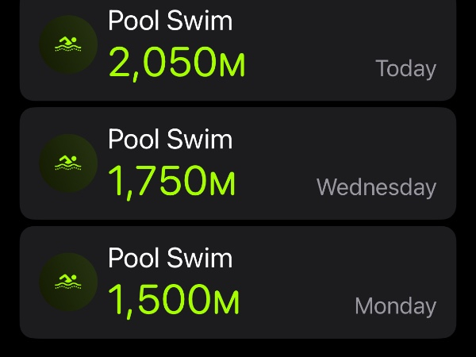
Task: Click the Today date label
Action: [405, 69]
